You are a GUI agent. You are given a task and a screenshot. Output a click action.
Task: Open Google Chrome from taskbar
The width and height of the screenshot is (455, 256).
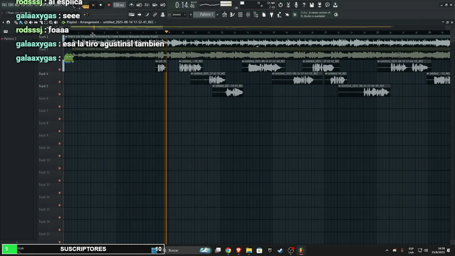pyautogui.click(x=228, y=250)
